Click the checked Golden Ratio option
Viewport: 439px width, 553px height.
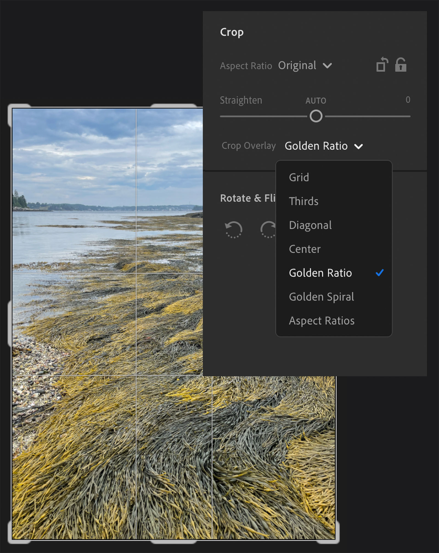pyautogui.click(x=320, y=273)
